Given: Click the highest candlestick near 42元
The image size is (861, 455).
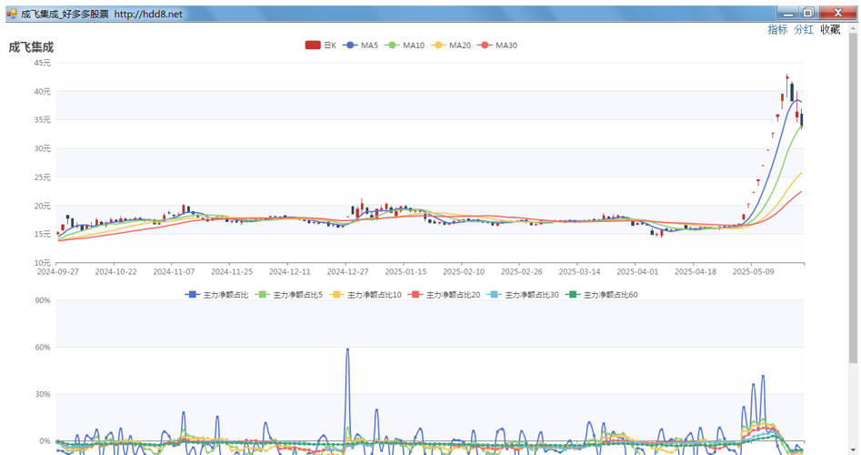Looking at the screenshot, I should click(786, 86).
